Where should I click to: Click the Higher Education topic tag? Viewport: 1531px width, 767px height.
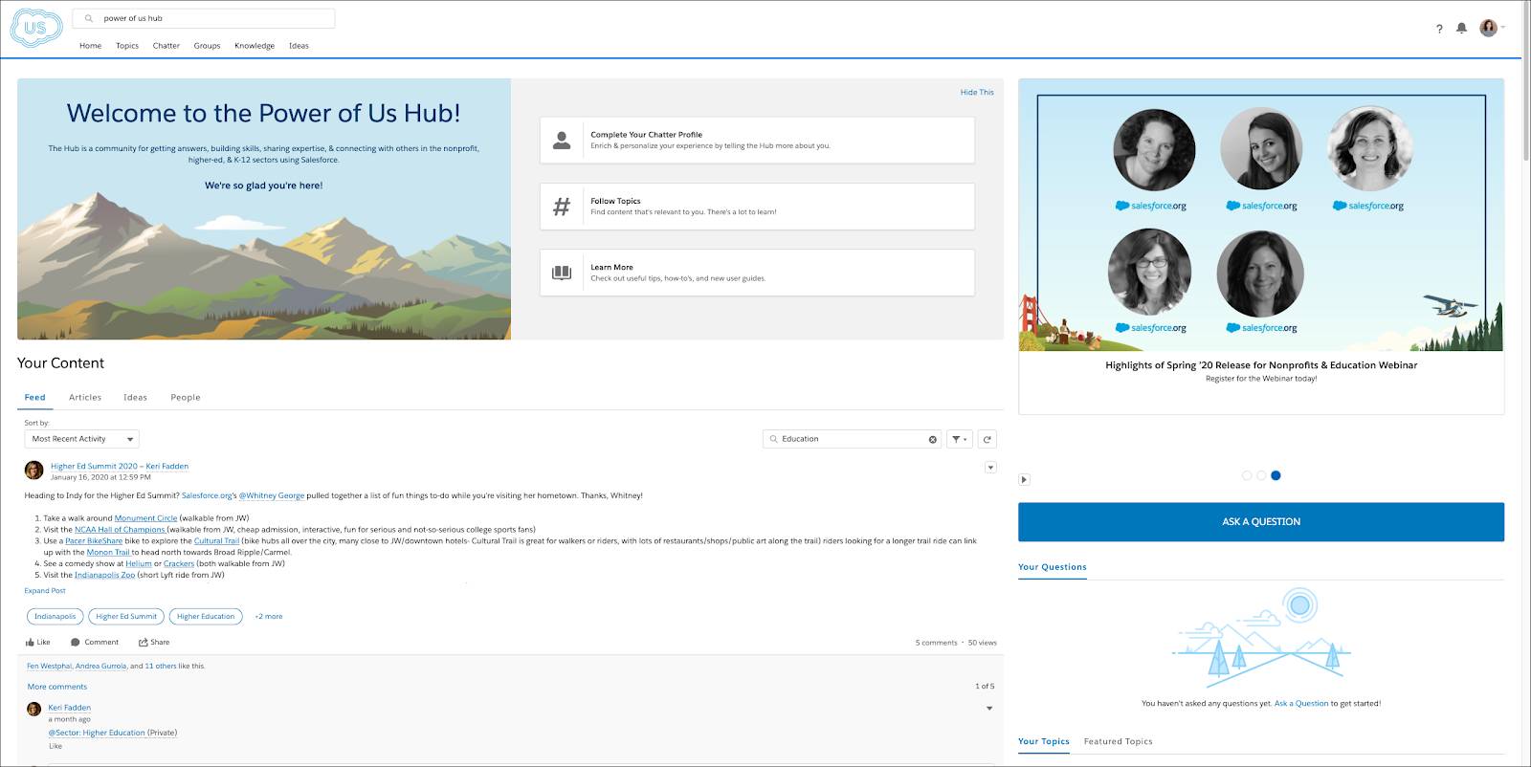(206, 617)
